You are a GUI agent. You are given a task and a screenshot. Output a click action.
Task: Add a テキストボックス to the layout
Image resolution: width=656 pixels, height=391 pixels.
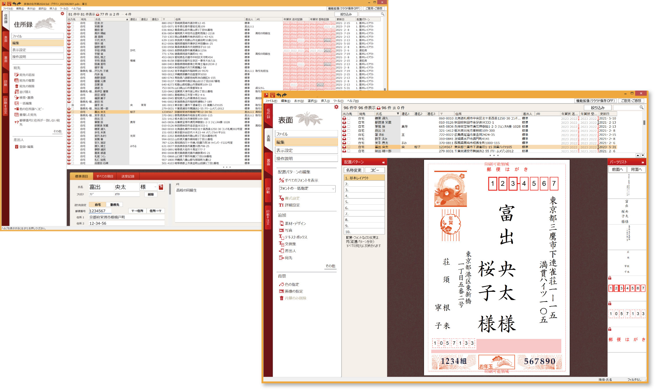tap(296, 237)
